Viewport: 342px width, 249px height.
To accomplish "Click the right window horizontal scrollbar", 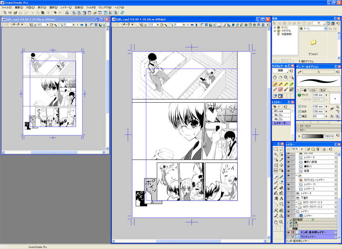I will point(189,241).
